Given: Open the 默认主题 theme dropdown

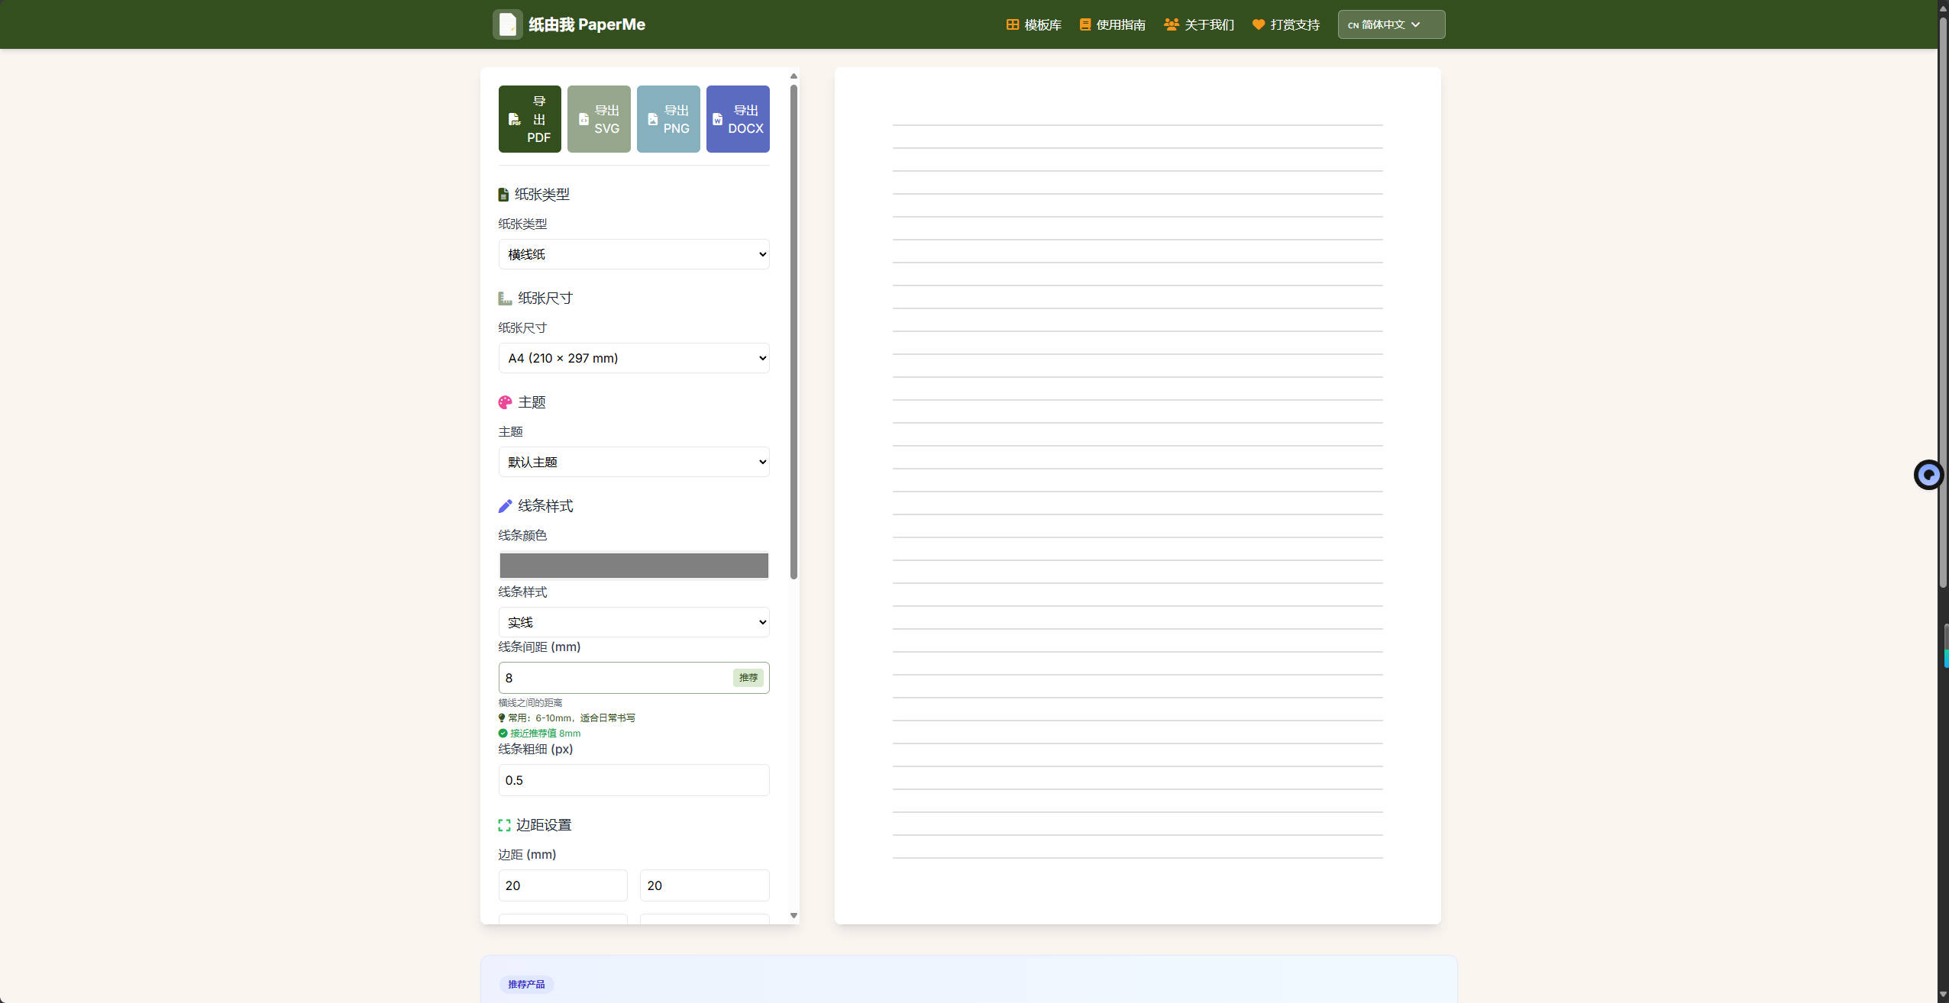Looking at the screenshot, I should (633, 462).
